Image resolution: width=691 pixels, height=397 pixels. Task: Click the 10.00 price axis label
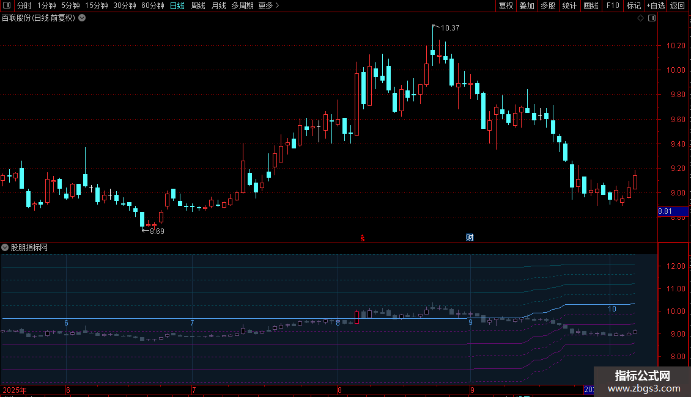676,70
